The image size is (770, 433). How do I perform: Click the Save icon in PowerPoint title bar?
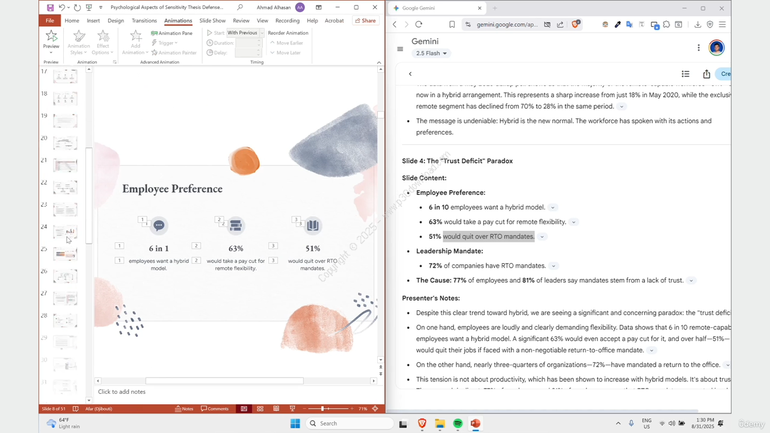tap(50, 8)
